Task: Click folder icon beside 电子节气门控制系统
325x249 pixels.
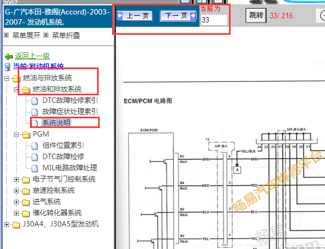Action: 26,180
